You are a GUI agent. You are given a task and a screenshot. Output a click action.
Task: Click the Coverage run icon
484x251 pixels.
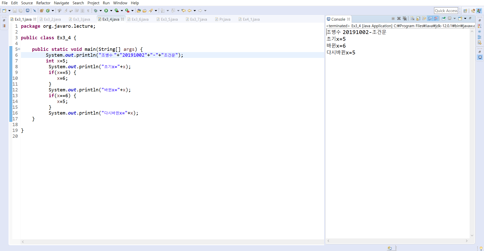point(116,11)
